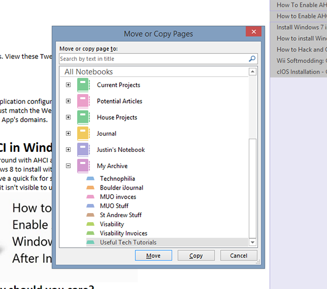Click the notebook list scrollbar thumb
This screenshot has height=289, width=327.
252,188
